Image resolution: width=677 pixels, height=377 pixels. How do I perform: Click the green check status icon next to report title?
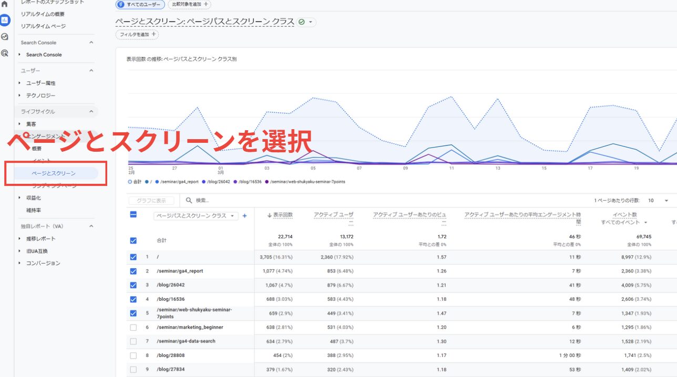(301, 22)
